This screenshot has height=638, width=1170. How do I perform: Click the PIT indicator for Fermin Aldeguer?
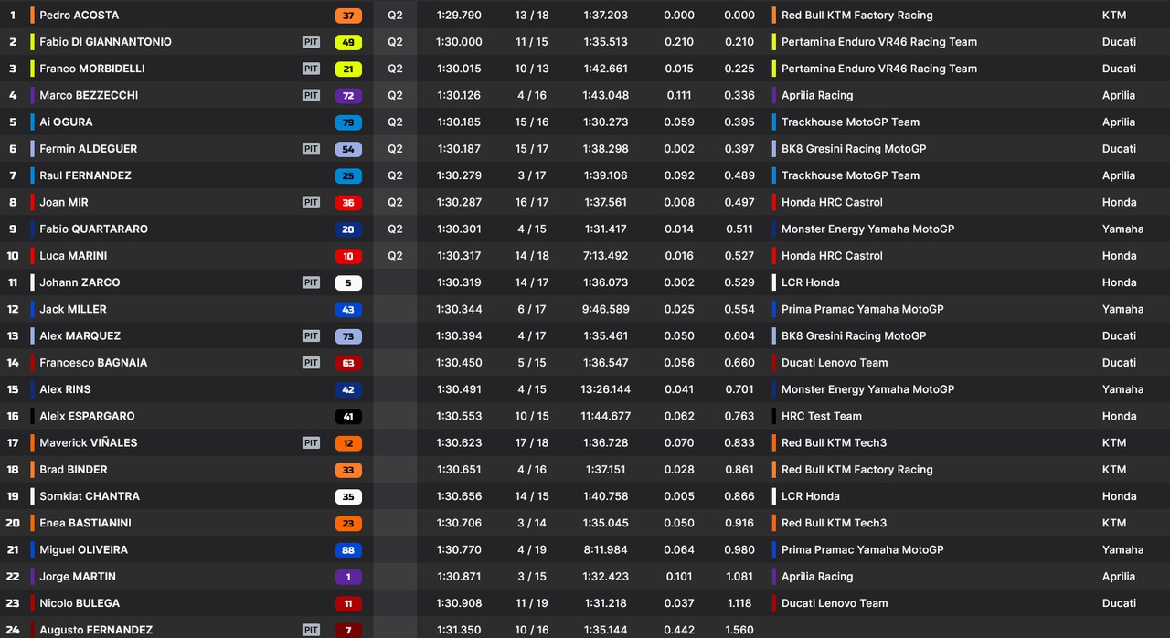(311, 149)
